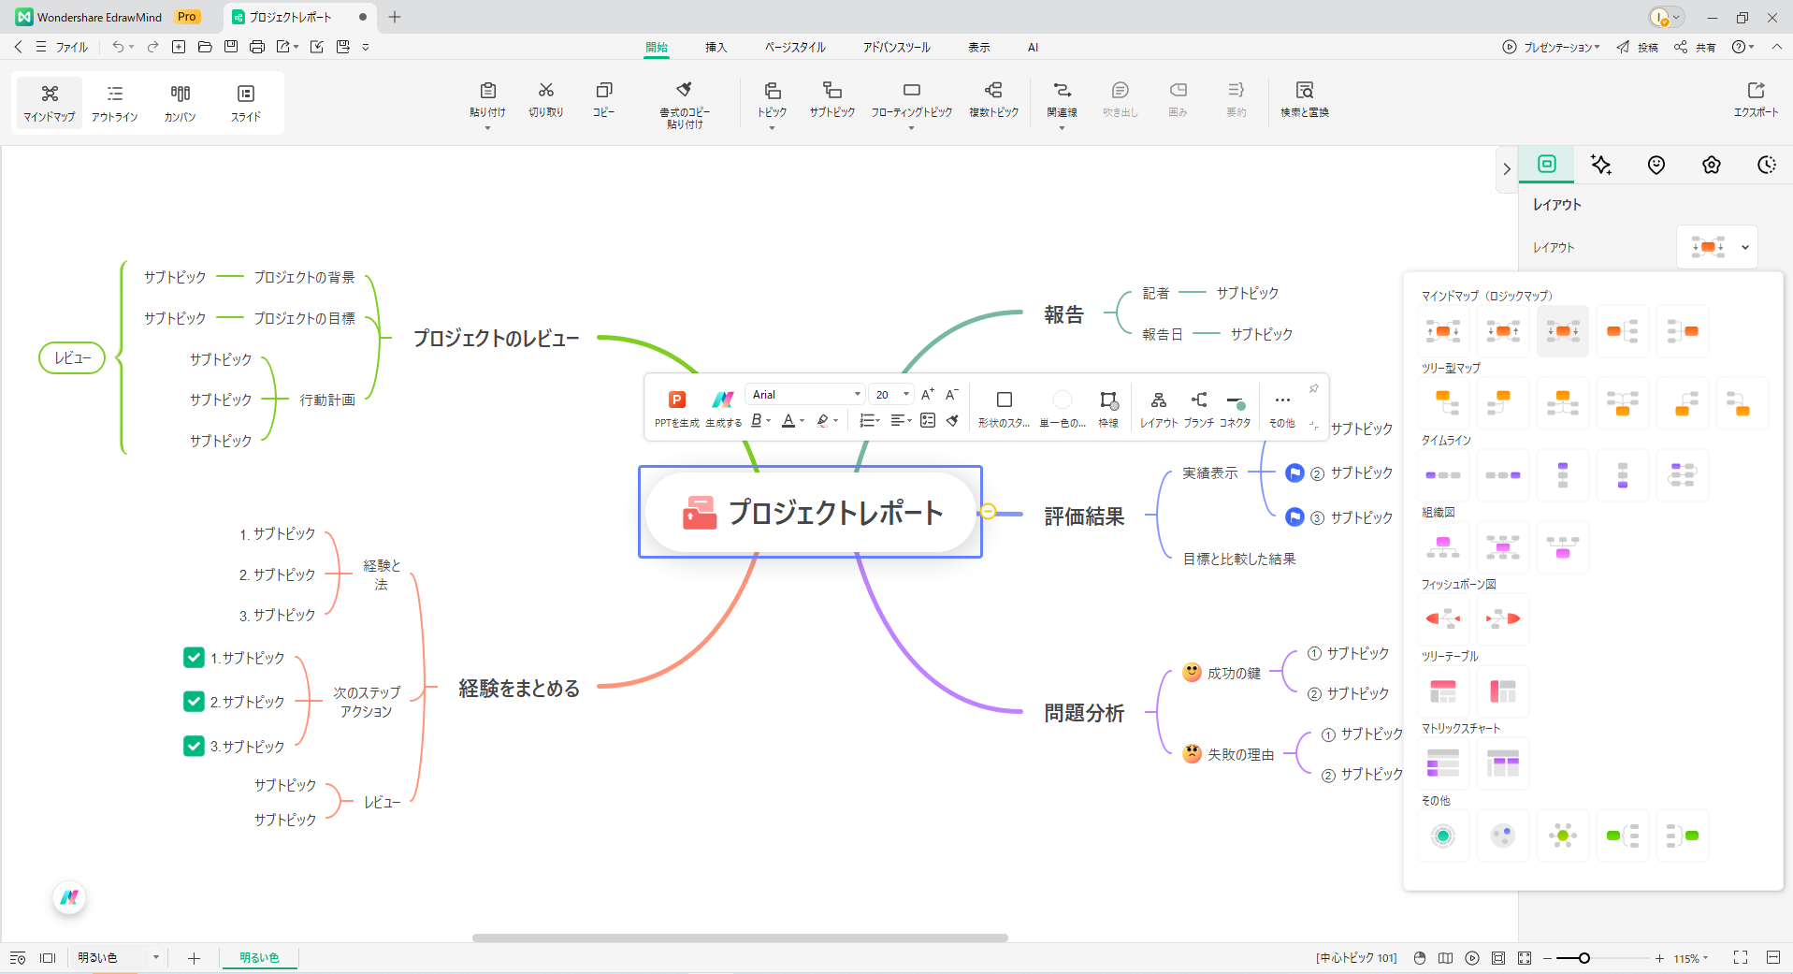Click the Export (エクスポート) icon
Screen dimensions: 1793x974
click(1756, 91)
